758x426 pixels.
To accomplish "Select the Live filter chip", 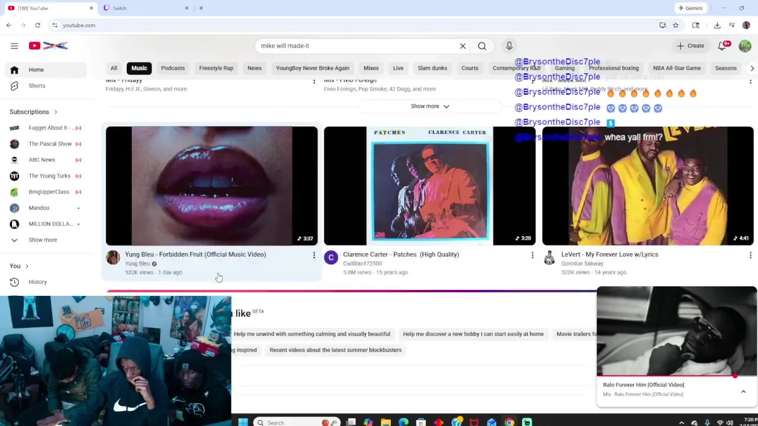I will coord(398,68).
